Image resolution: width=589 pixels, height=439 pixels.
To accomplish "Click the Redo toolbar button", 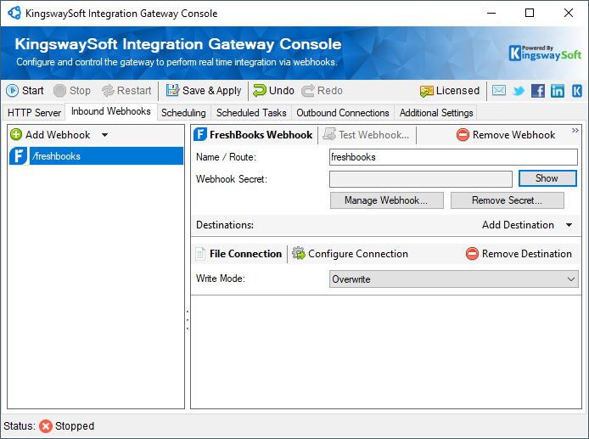I will tap(323, 91).
